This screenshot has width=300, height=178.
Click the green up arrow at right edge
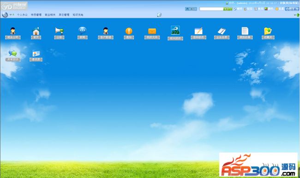click(x=298, y=15)
